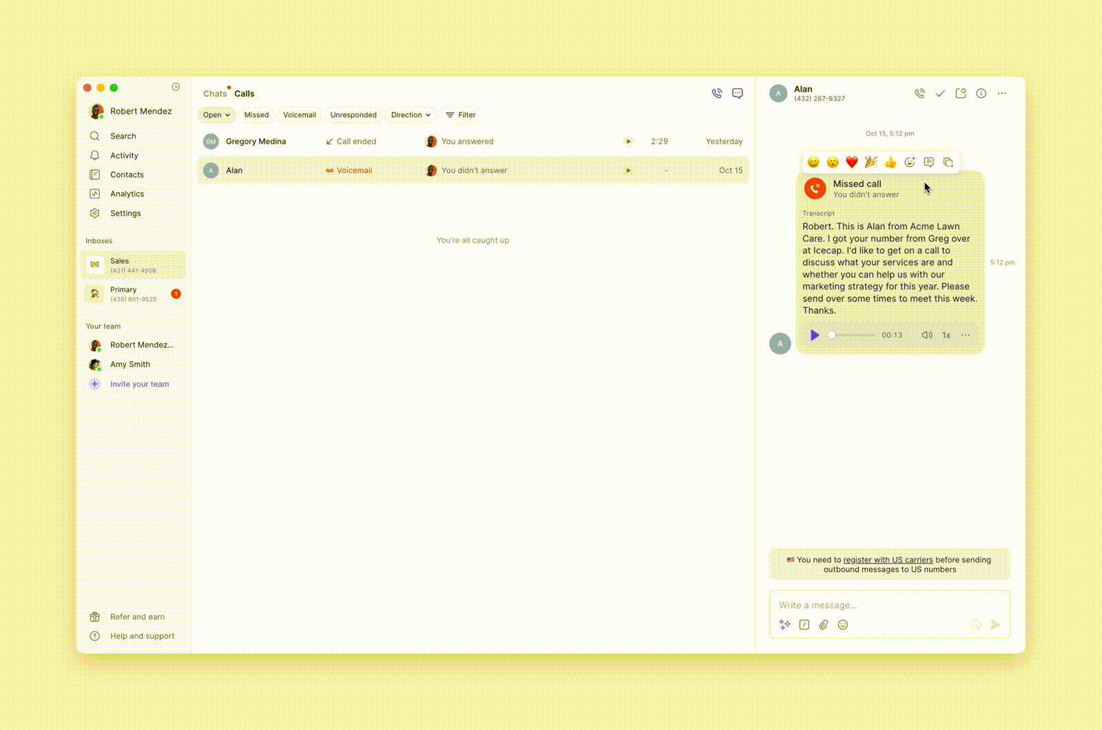This screenshot has height=730, width=1102.
Task: Change playback speed from 1x
Action: (x=946, y=335)
